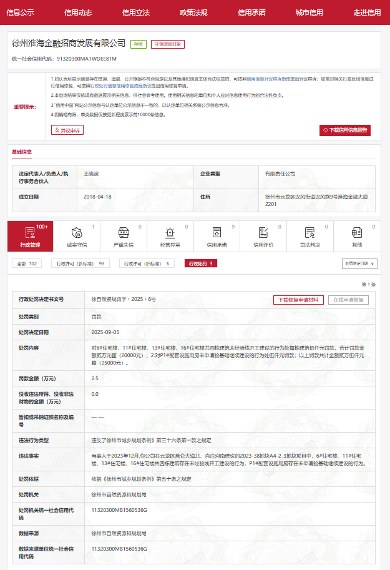Open 信用动态 in the top navigation
The image size is (390, 570).
click(x=78, y=12)
